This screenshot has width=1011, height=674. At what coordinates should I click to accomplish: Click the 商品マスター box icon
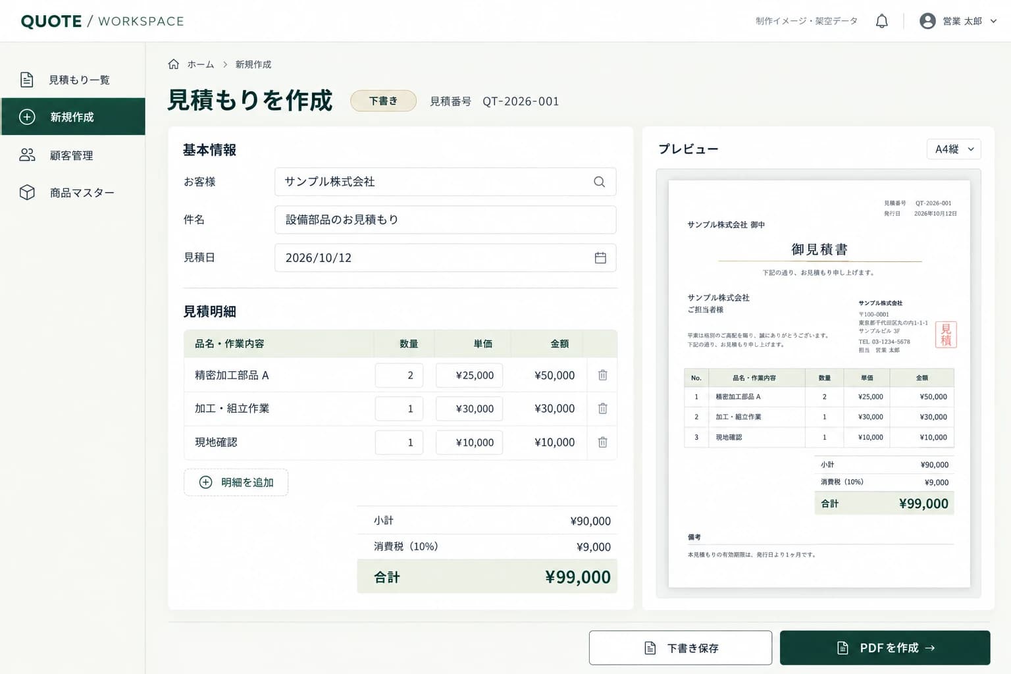[x=27, y=192]
